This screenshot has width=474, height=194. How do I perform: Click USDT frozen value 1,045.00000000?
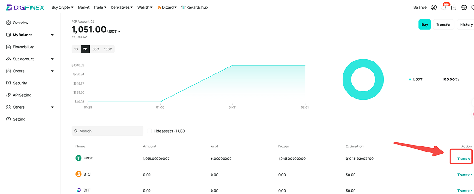coord(292,158)
